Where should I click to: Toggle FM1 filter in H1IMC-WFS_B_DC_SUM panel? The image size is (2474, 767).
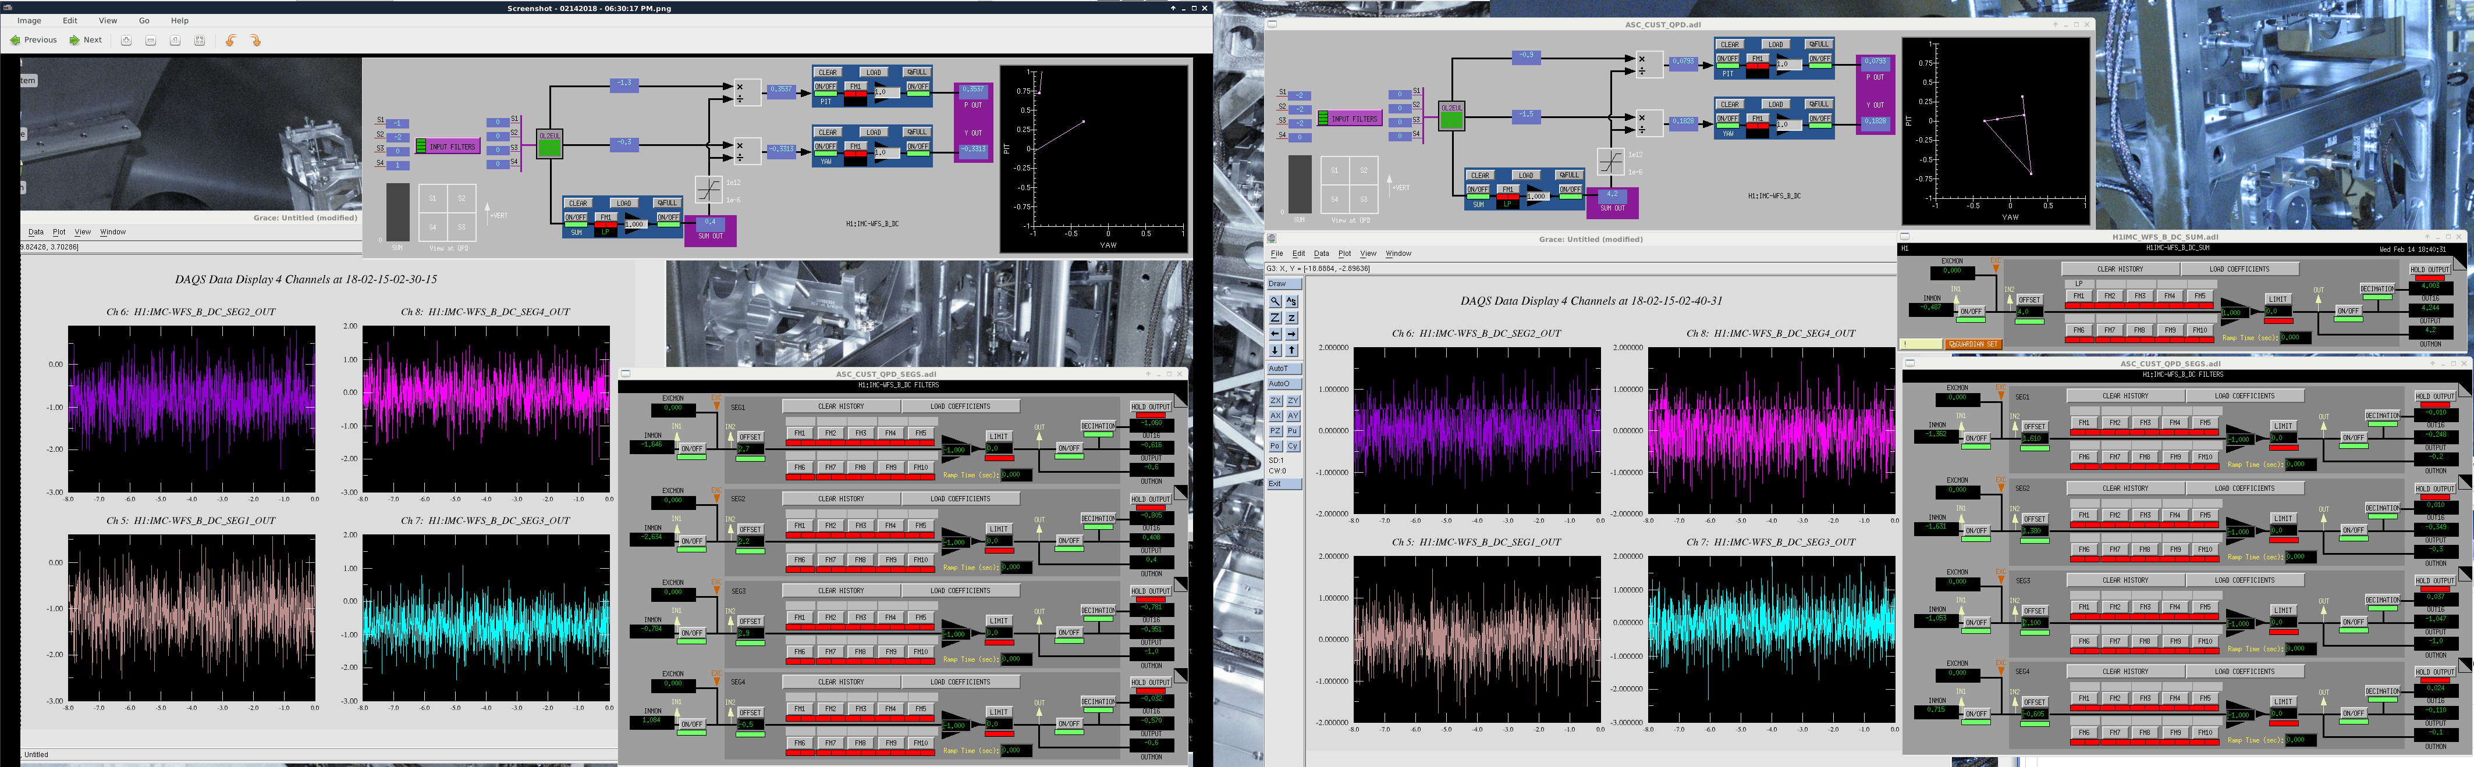(2078, 297)
